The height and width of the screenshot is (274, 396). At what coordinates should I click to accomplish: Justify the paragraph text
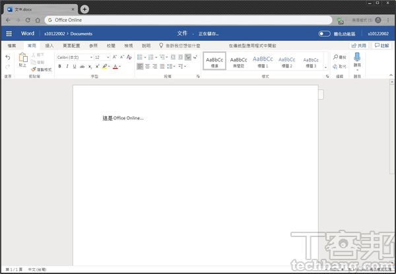click(x=162, y=67)
